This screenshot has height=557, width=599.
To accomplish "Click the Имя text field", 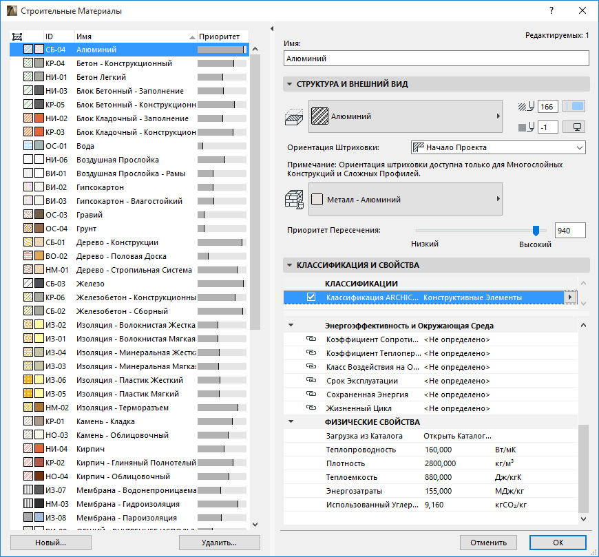I will (437, 59).
